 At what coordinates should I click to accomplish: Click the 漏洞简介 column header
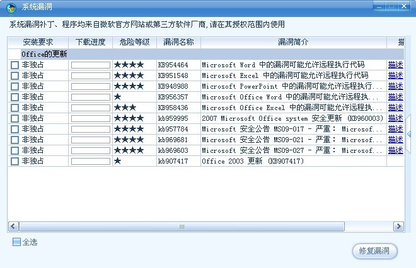pyautogui.click(x=294, y=42)
